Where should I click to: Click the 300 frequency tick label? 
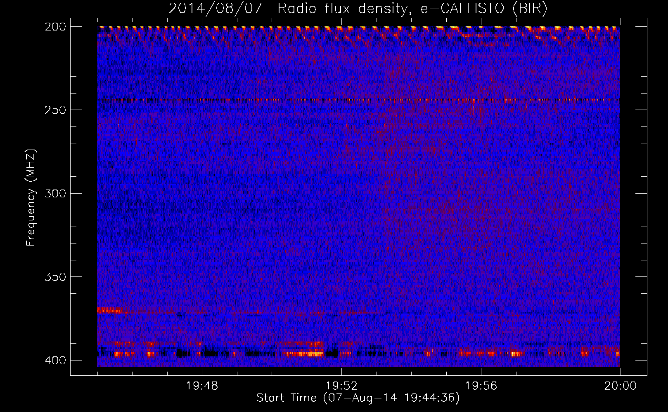click(55, 193)
